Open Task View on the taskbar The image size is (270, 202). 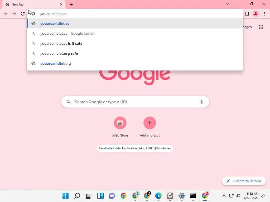(x=89, y=196)
